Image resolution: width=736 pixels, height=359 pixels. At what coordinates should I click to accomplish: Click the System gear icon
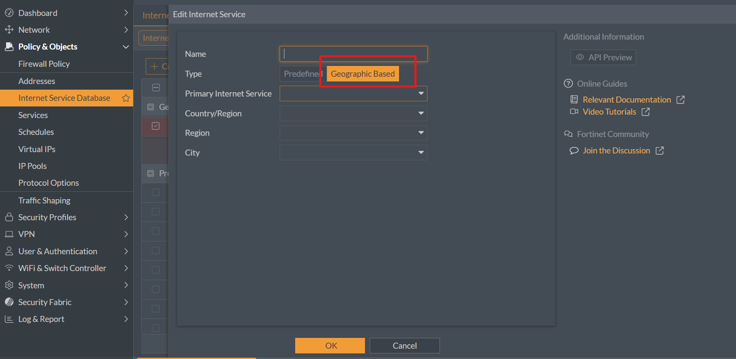click(x=9, y=285)
